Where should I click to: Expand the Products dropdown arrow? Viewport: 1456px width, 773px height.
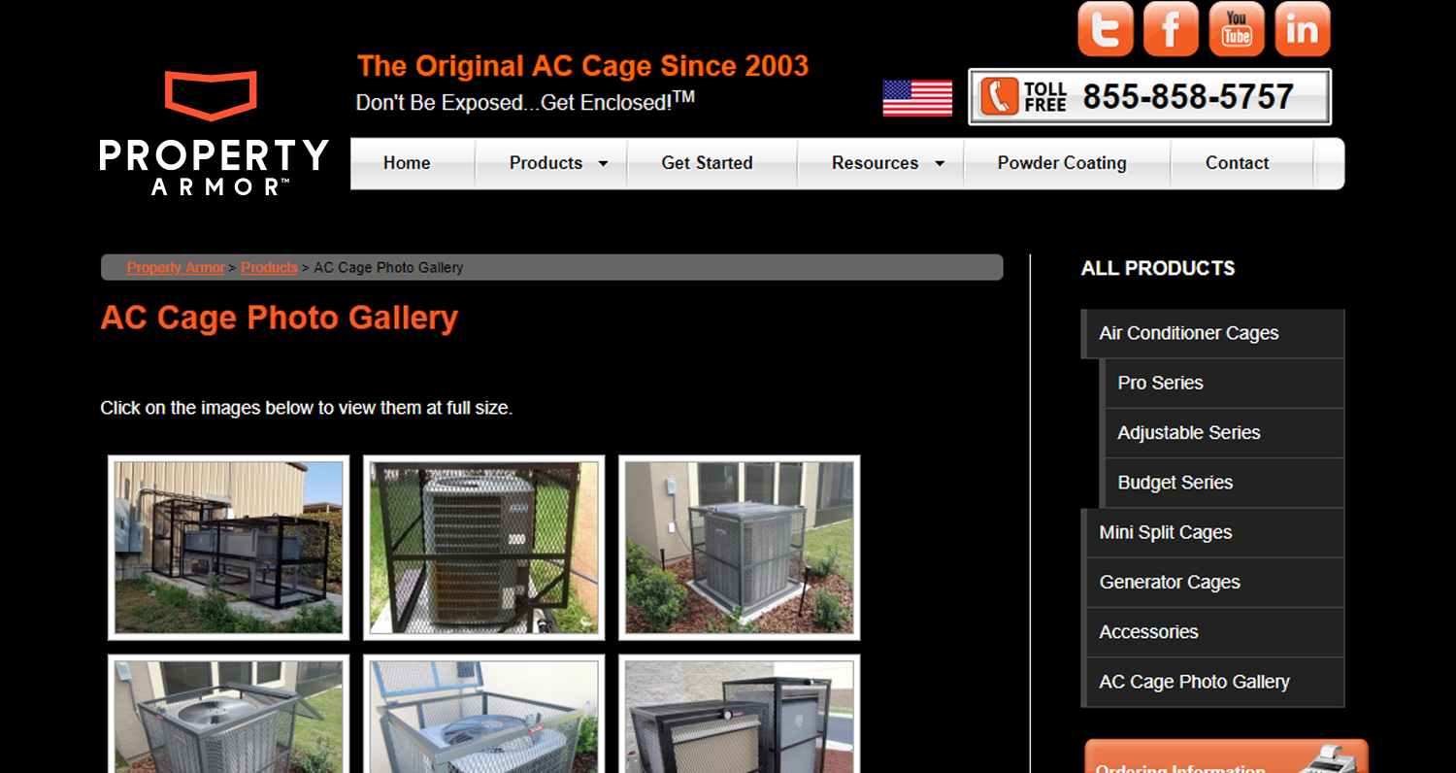(603, 164)
